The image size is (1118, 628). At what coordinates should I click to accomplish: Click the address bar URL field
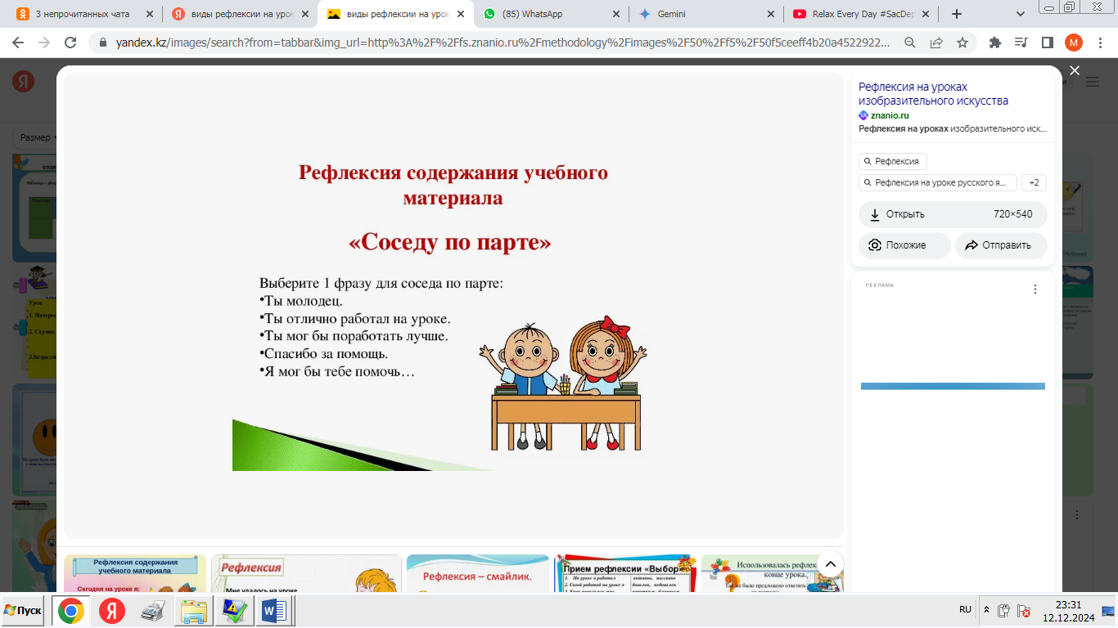pos(491,43)
